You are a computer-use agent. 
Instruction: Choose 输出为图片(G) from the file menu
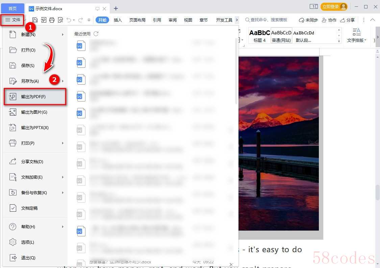pos(35,112)
